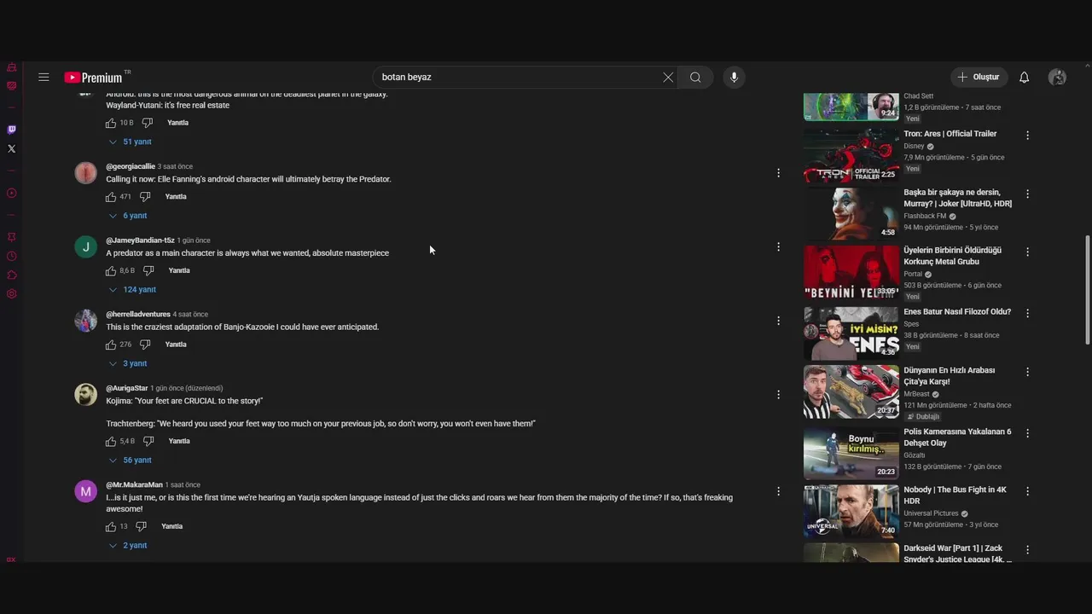Viewport: 1092px width, 614px height.
Task: Expand 2 yanıt replies
Action: click(x=128, y=546)
